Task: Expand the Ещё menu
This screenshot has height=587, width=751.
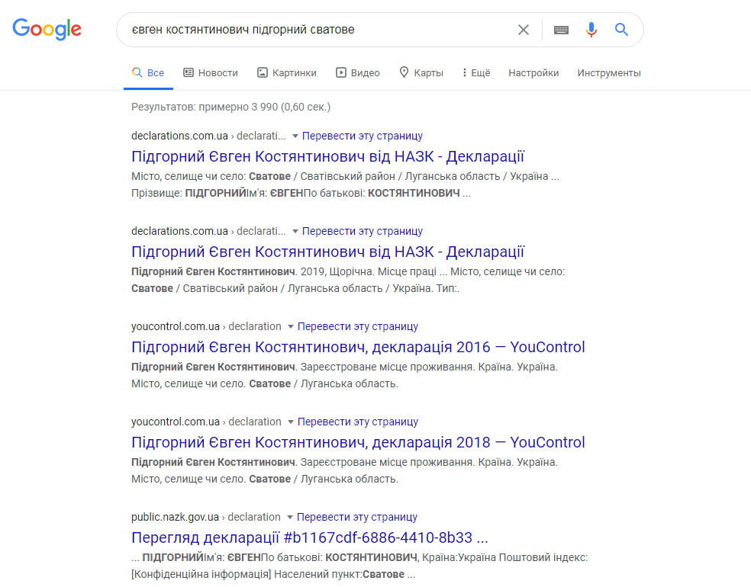Action: click(x=476, y=72)
